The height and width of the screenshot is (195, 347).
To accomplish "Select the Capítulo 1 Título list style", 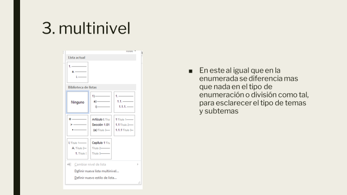I will (101, 149).
